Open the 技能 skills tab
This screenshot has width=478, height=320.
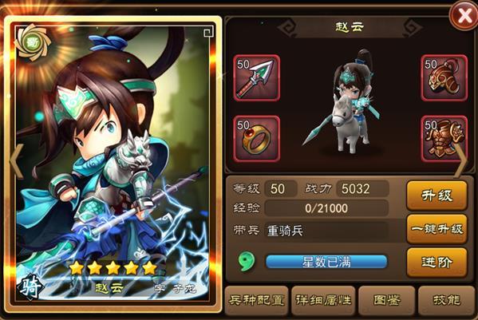[446, 301]
